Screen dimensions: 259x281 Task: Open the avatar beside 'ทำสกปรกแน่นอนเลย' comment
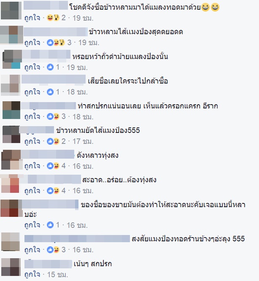[11, 110]
